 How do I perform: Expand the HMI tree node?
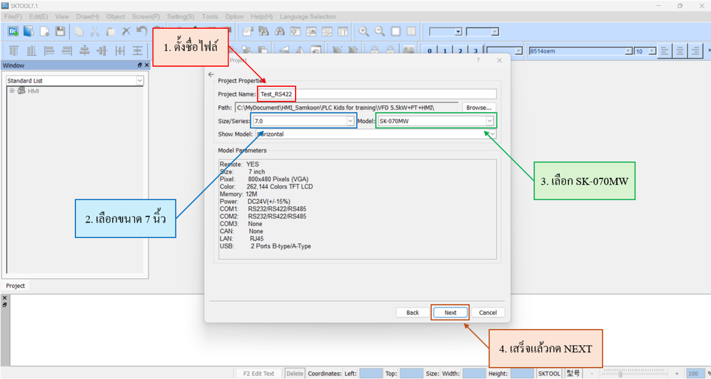pos(12,91)
